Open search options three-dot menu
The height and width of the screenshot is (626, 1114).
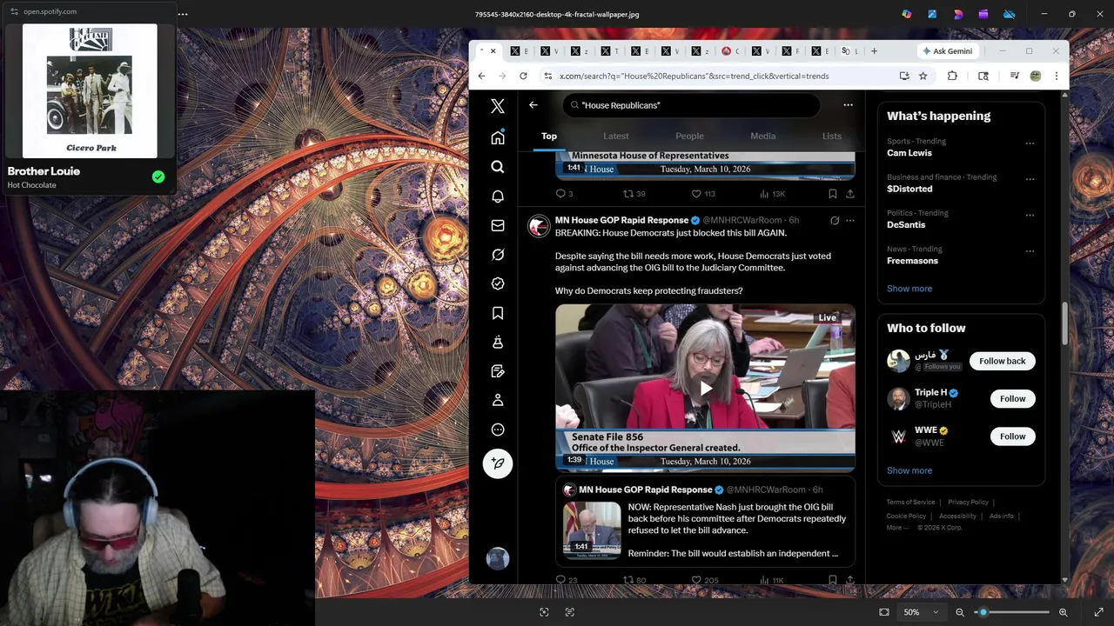point(848,105)
